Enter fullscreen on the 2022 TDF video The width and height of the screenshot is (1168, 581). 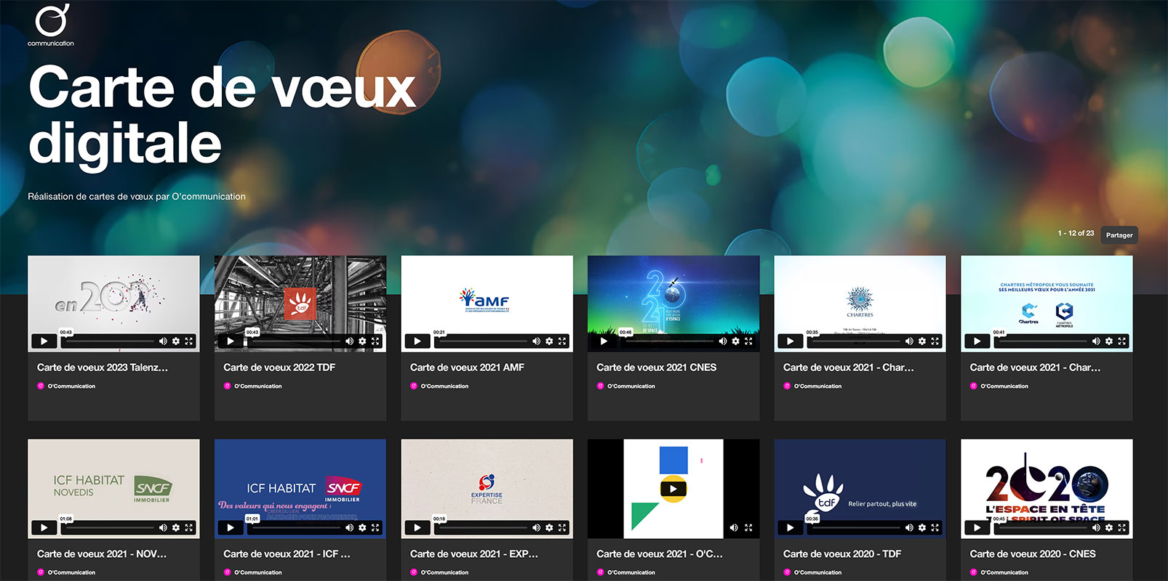[x=375, y=341]
